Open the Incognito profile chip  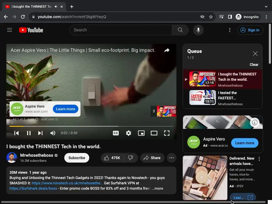[248, 17]
